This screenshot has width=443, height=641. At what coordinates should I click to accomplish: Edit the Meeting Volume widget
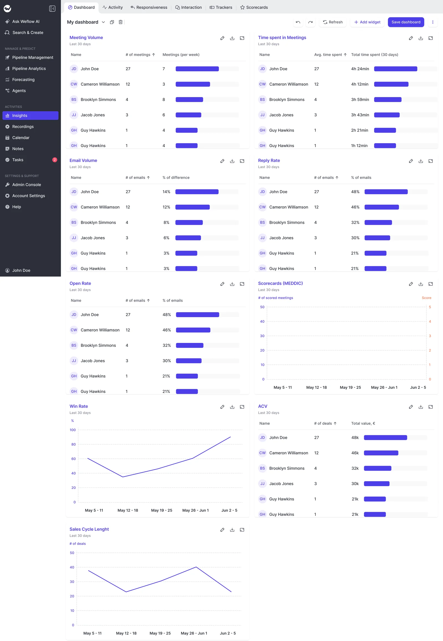pos(222,38)
